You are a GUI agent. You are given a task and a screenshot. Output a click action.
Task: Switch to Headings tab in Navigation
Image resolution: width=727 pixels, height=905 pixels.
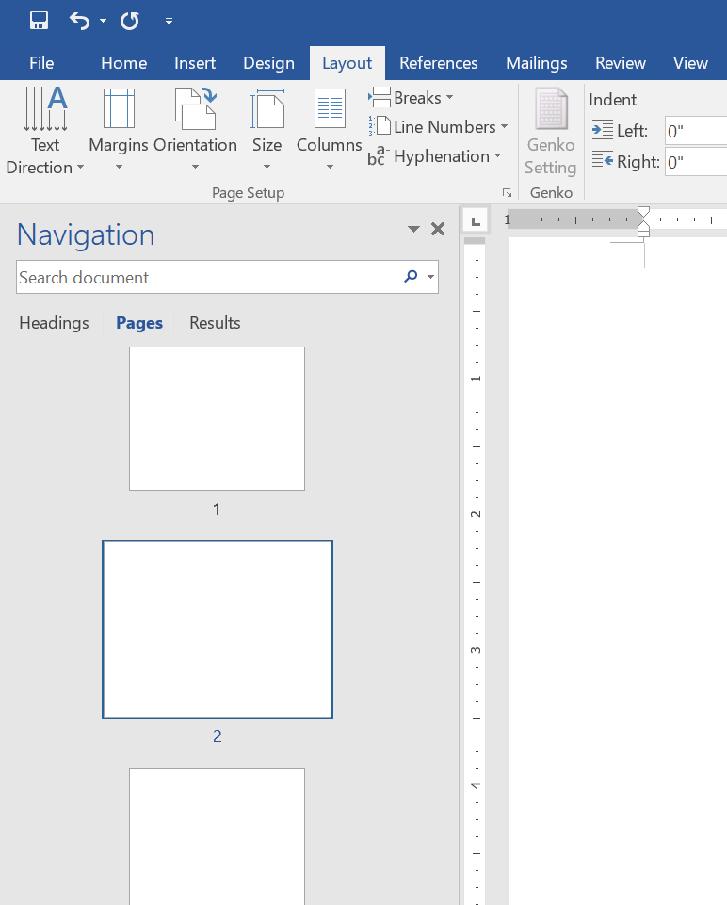click(54, 323)
